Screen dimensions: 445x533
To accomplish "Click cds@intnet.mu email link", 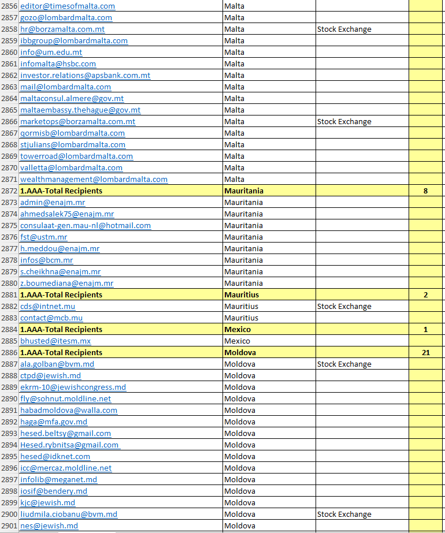I will tap(48, 307).
